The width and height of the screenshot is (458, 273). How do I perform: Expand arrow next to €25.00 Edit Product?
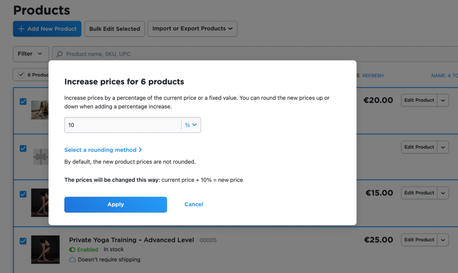coord(443,240)
